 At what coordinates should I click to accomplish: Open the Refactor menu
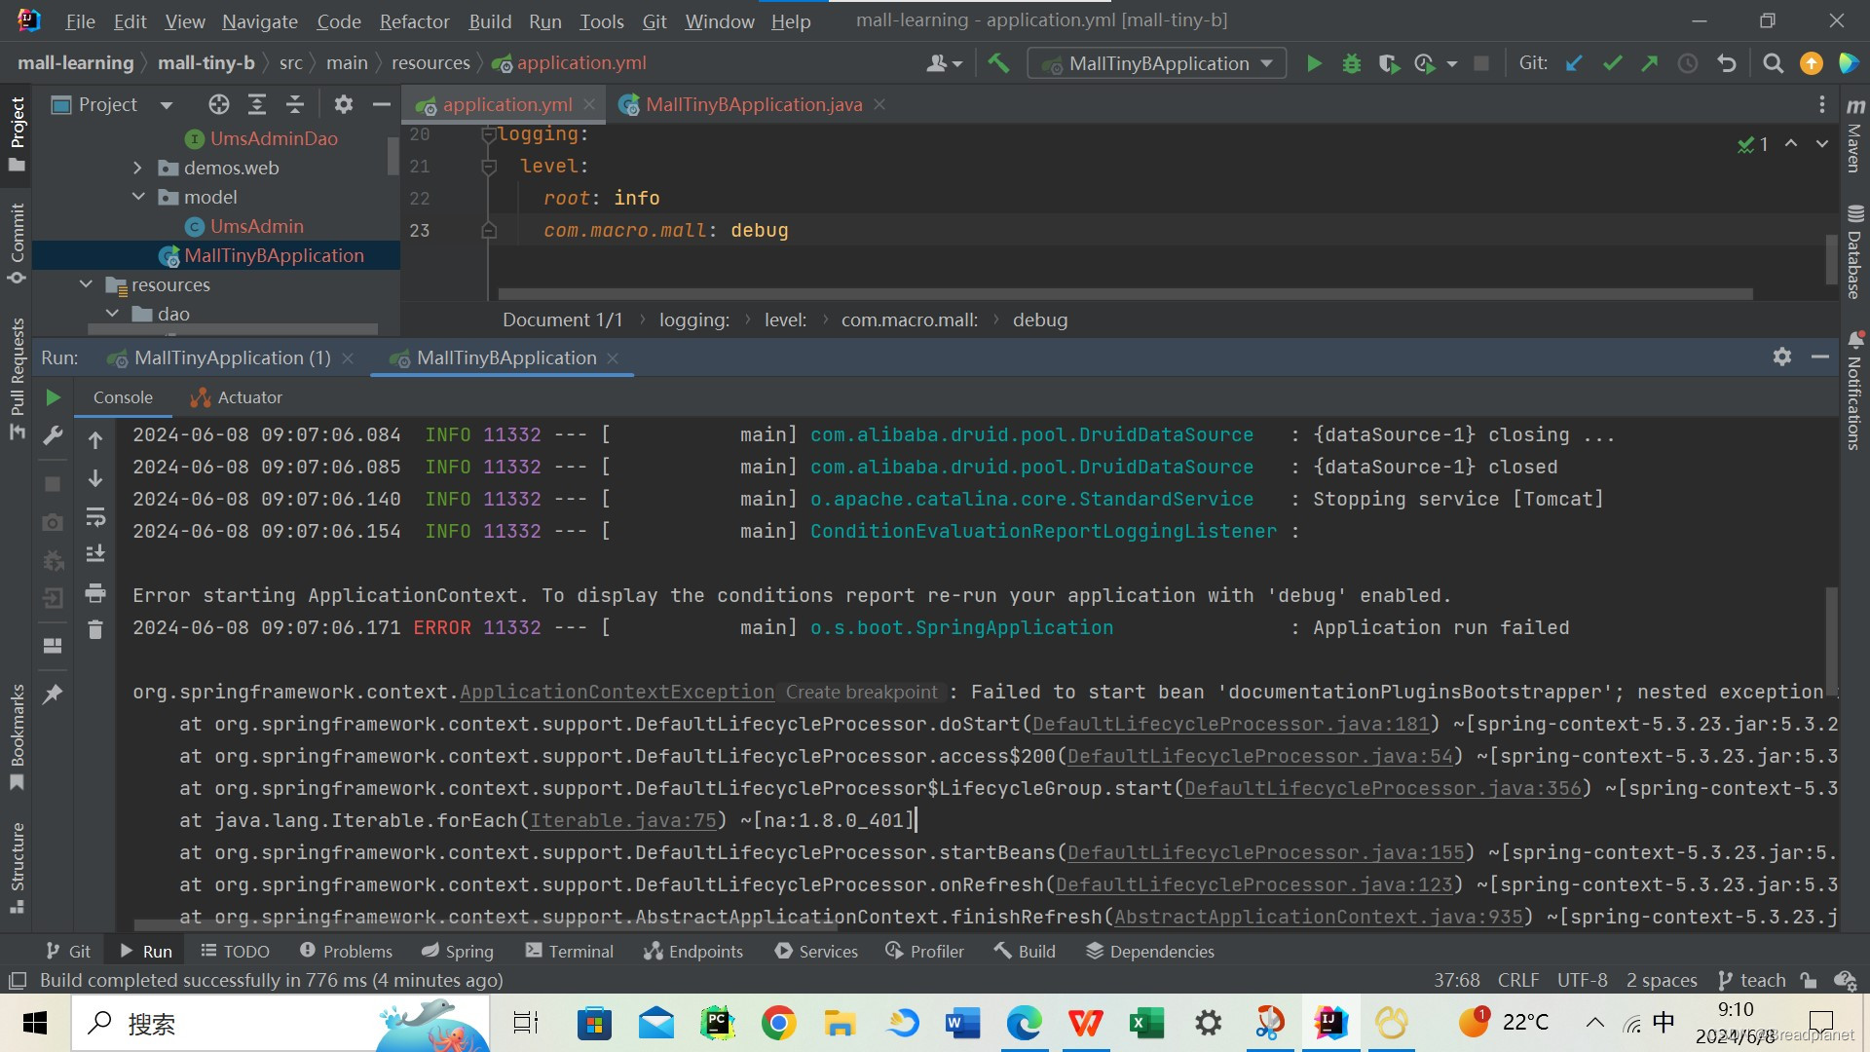coord(413,20)
